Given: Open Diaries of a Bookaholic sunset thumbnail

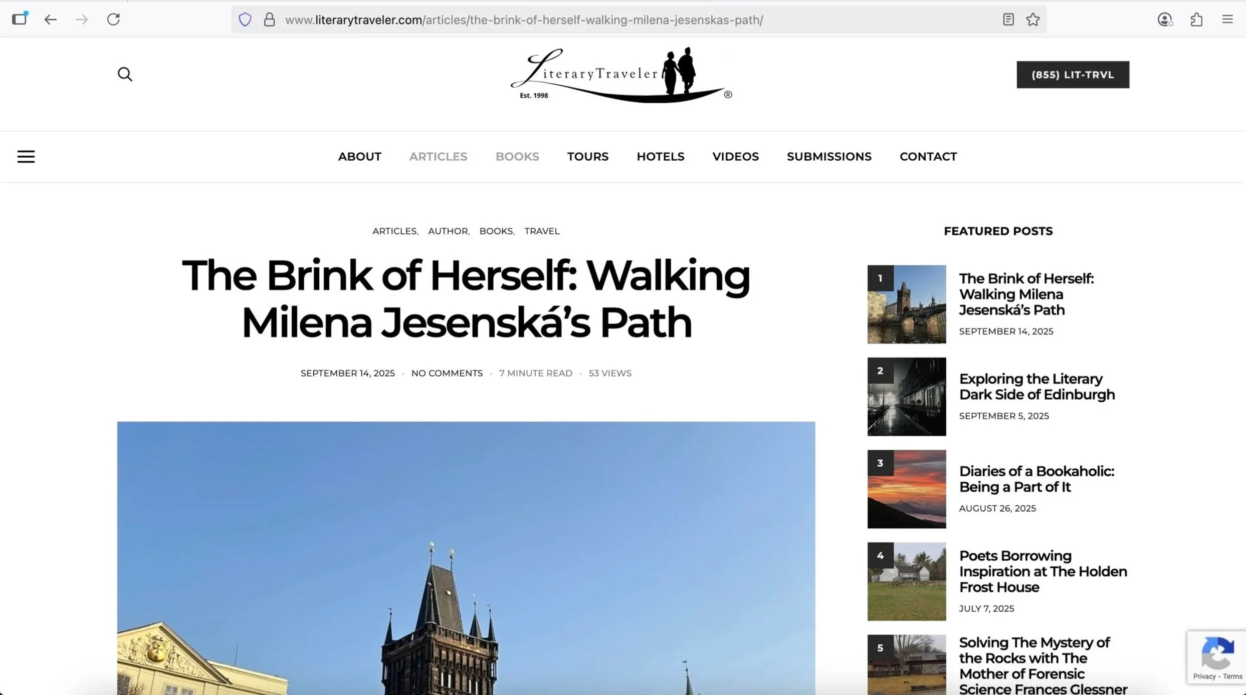Looking at the screenshot, I should [906, 489].
